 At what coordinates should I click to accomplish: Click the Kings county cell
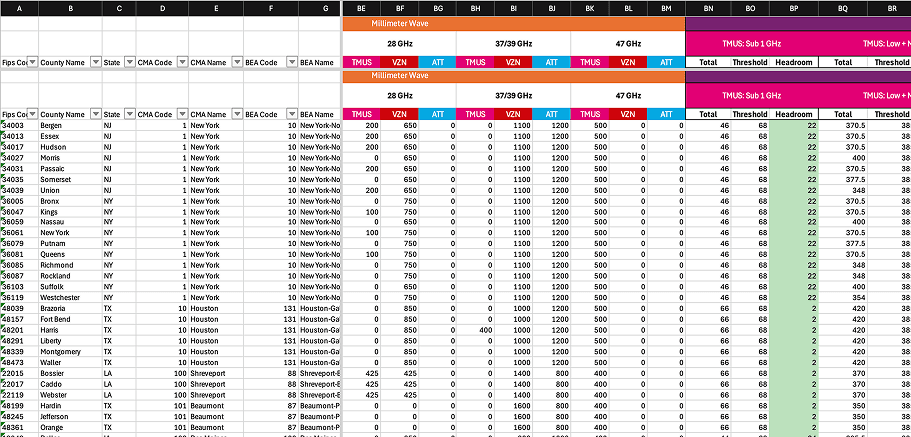70,212
